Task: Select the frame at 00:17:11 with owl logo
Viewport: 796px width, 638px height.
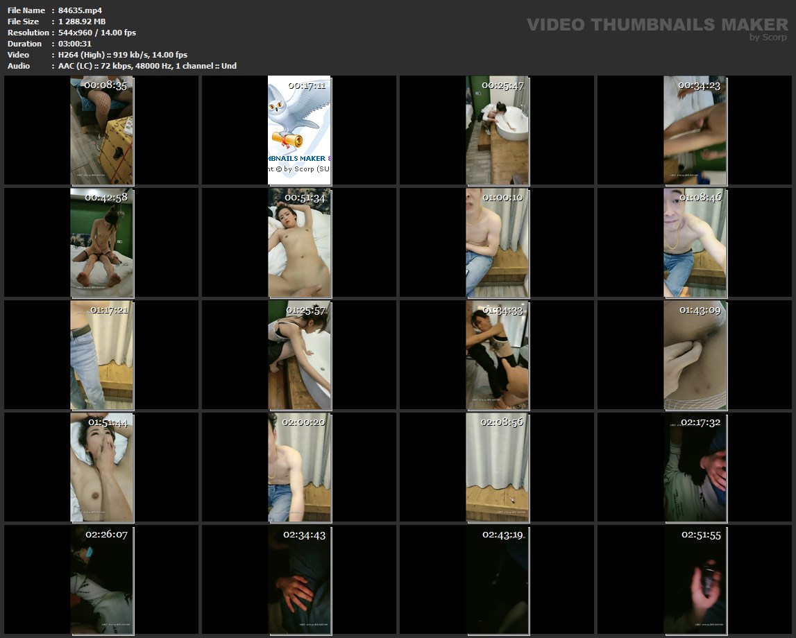Action: coord(299,130)
